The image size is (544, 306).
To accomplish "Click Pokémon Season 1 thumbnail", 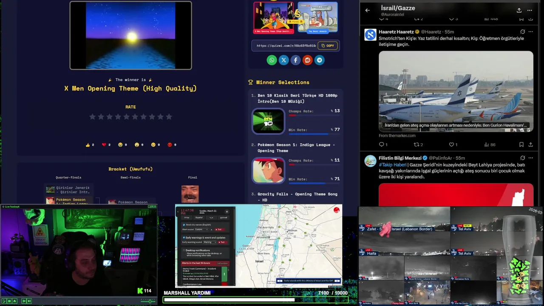I will pos(268,171).
